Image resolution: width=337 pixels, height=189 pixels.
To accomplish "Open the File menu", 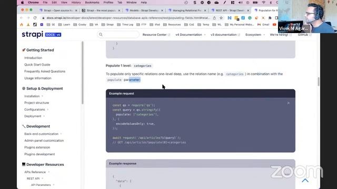I will [45, 3].
